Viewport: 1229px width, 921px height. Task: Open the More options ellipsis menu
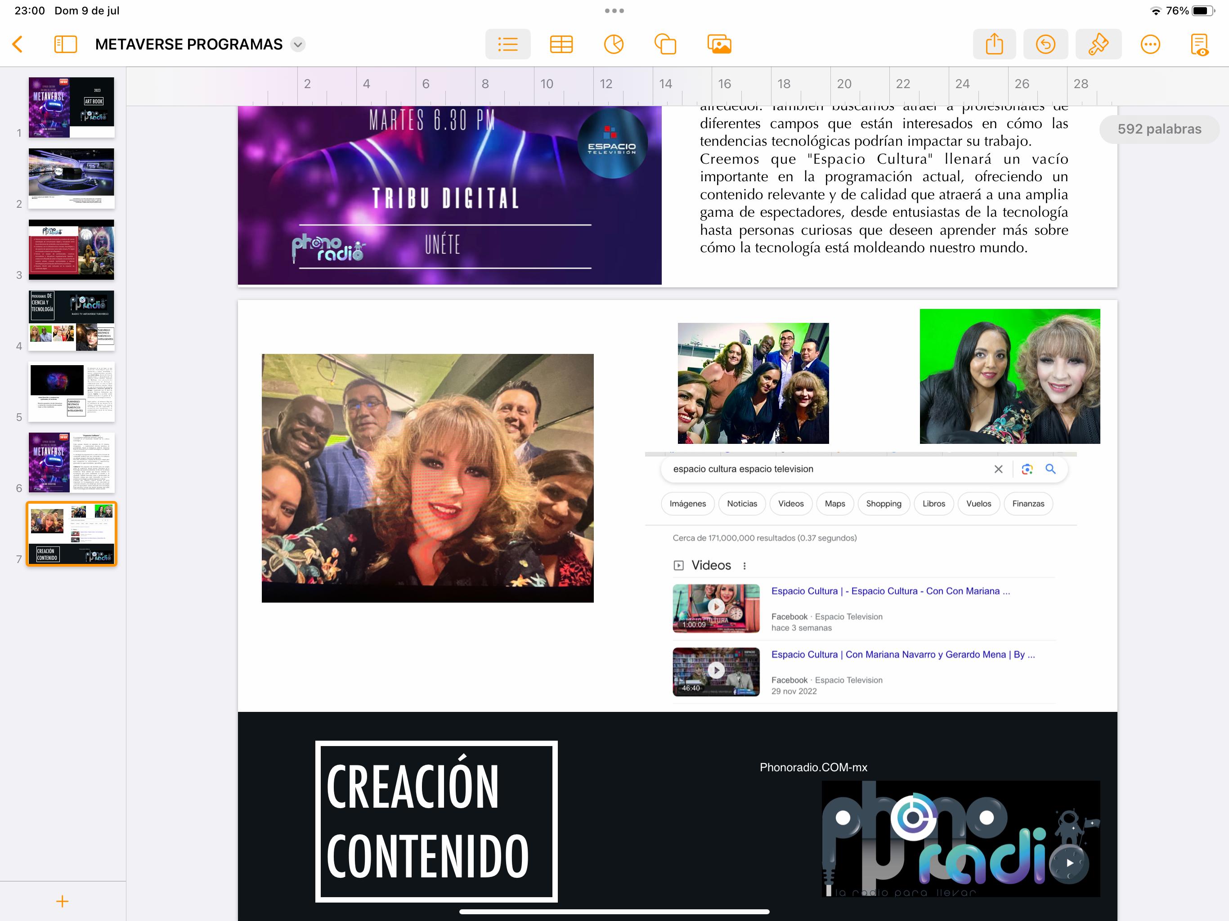click(x=1150, y=44)
